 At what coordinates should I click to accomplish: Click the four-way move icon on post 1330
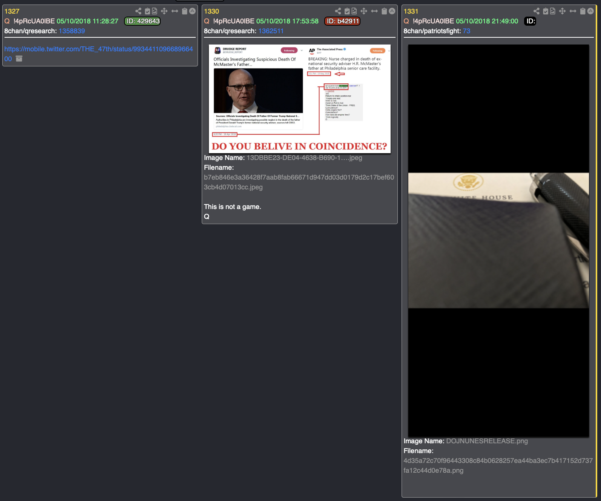click(x=364, y=11)
